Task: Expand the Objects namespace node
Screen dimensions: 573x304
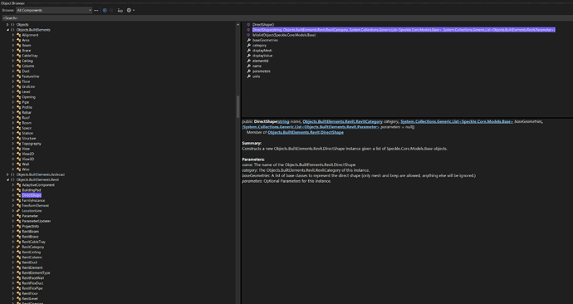Action: (7, 24)
